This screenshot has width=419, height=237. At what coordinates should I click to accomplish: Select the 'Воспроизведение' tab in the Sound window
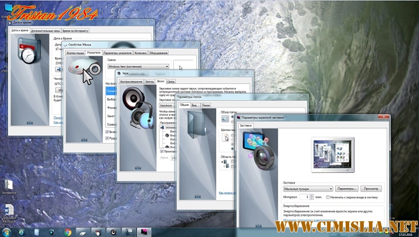click(131, 82)
